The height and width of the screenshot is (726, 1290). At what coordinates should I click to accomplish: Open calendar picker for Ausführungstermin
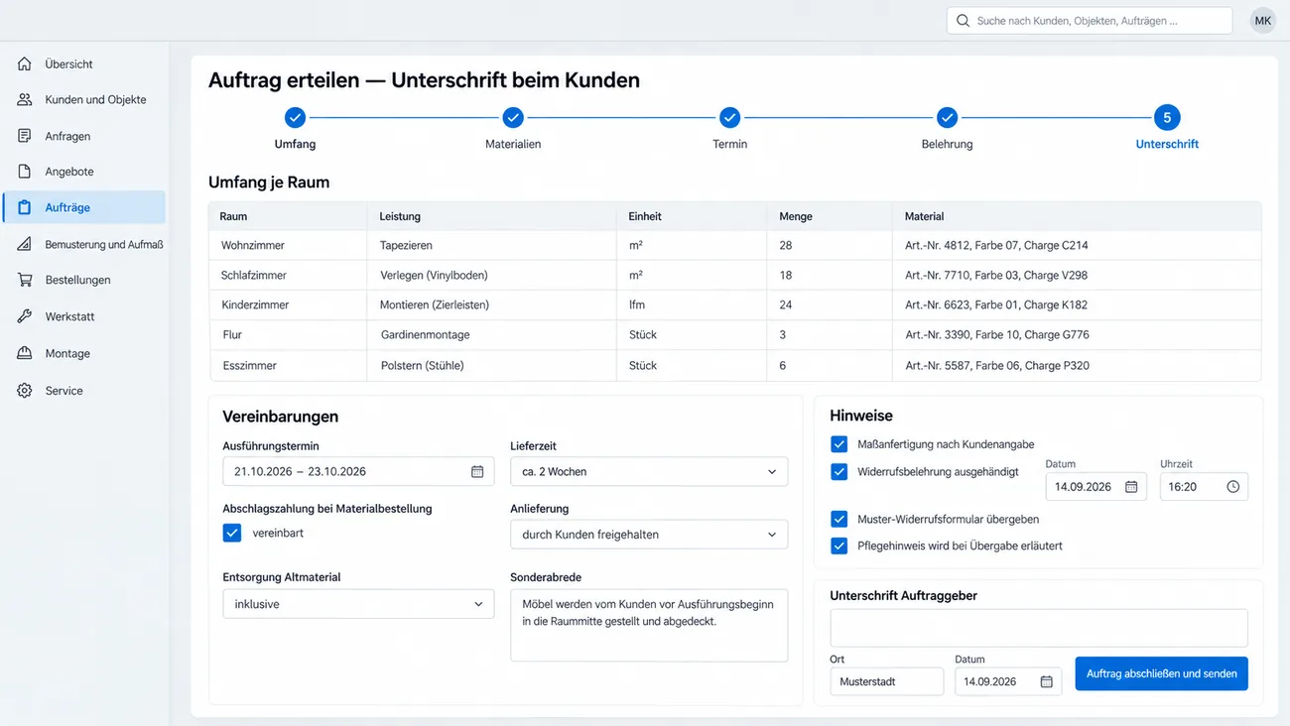point(477,471)
